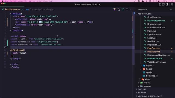
Task: Open the Apple menu
Action: point(2,1)
